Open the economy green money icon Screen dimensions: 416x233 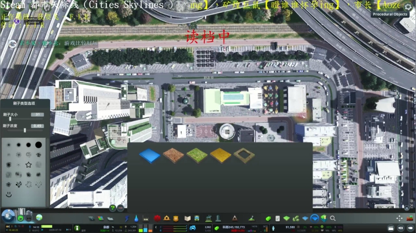[x=268, y=219]
